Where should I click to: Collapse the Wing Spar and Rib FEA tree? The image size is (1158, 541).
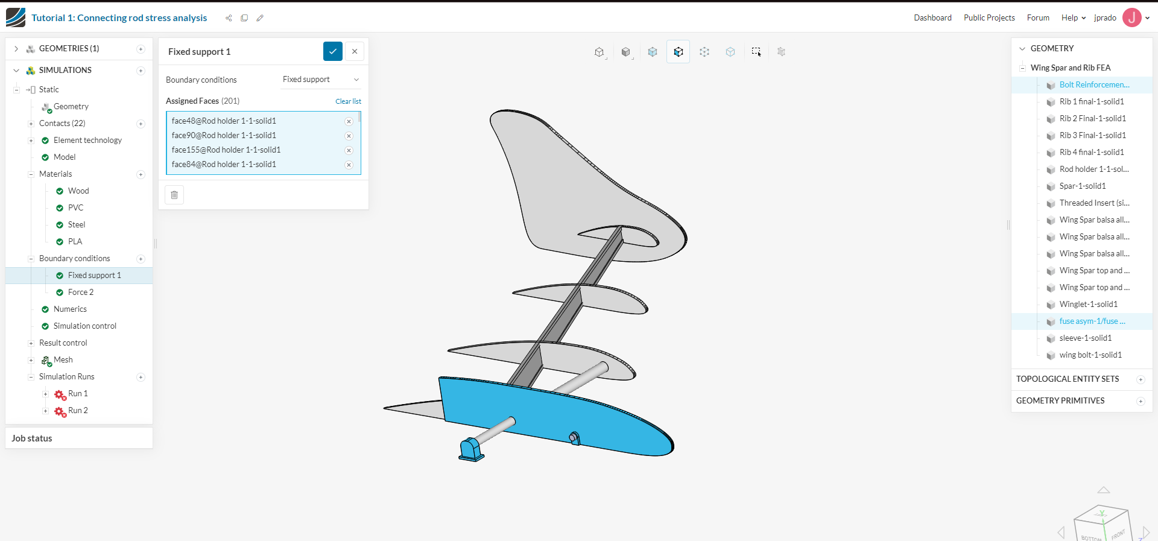click(x=1022, y=68)
